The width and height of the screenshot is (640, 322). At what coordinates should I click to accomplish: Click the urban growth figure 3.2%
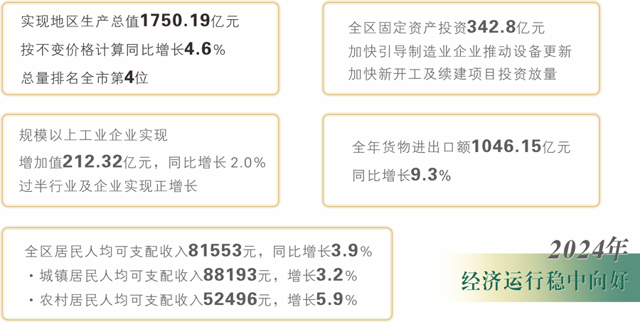pyautogui.click(x=337, y=275)
